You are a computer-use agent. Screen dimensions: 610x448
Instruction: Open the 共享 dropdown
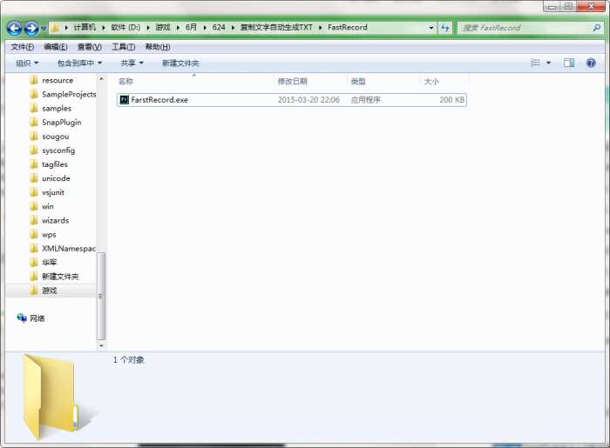point(132,63)
